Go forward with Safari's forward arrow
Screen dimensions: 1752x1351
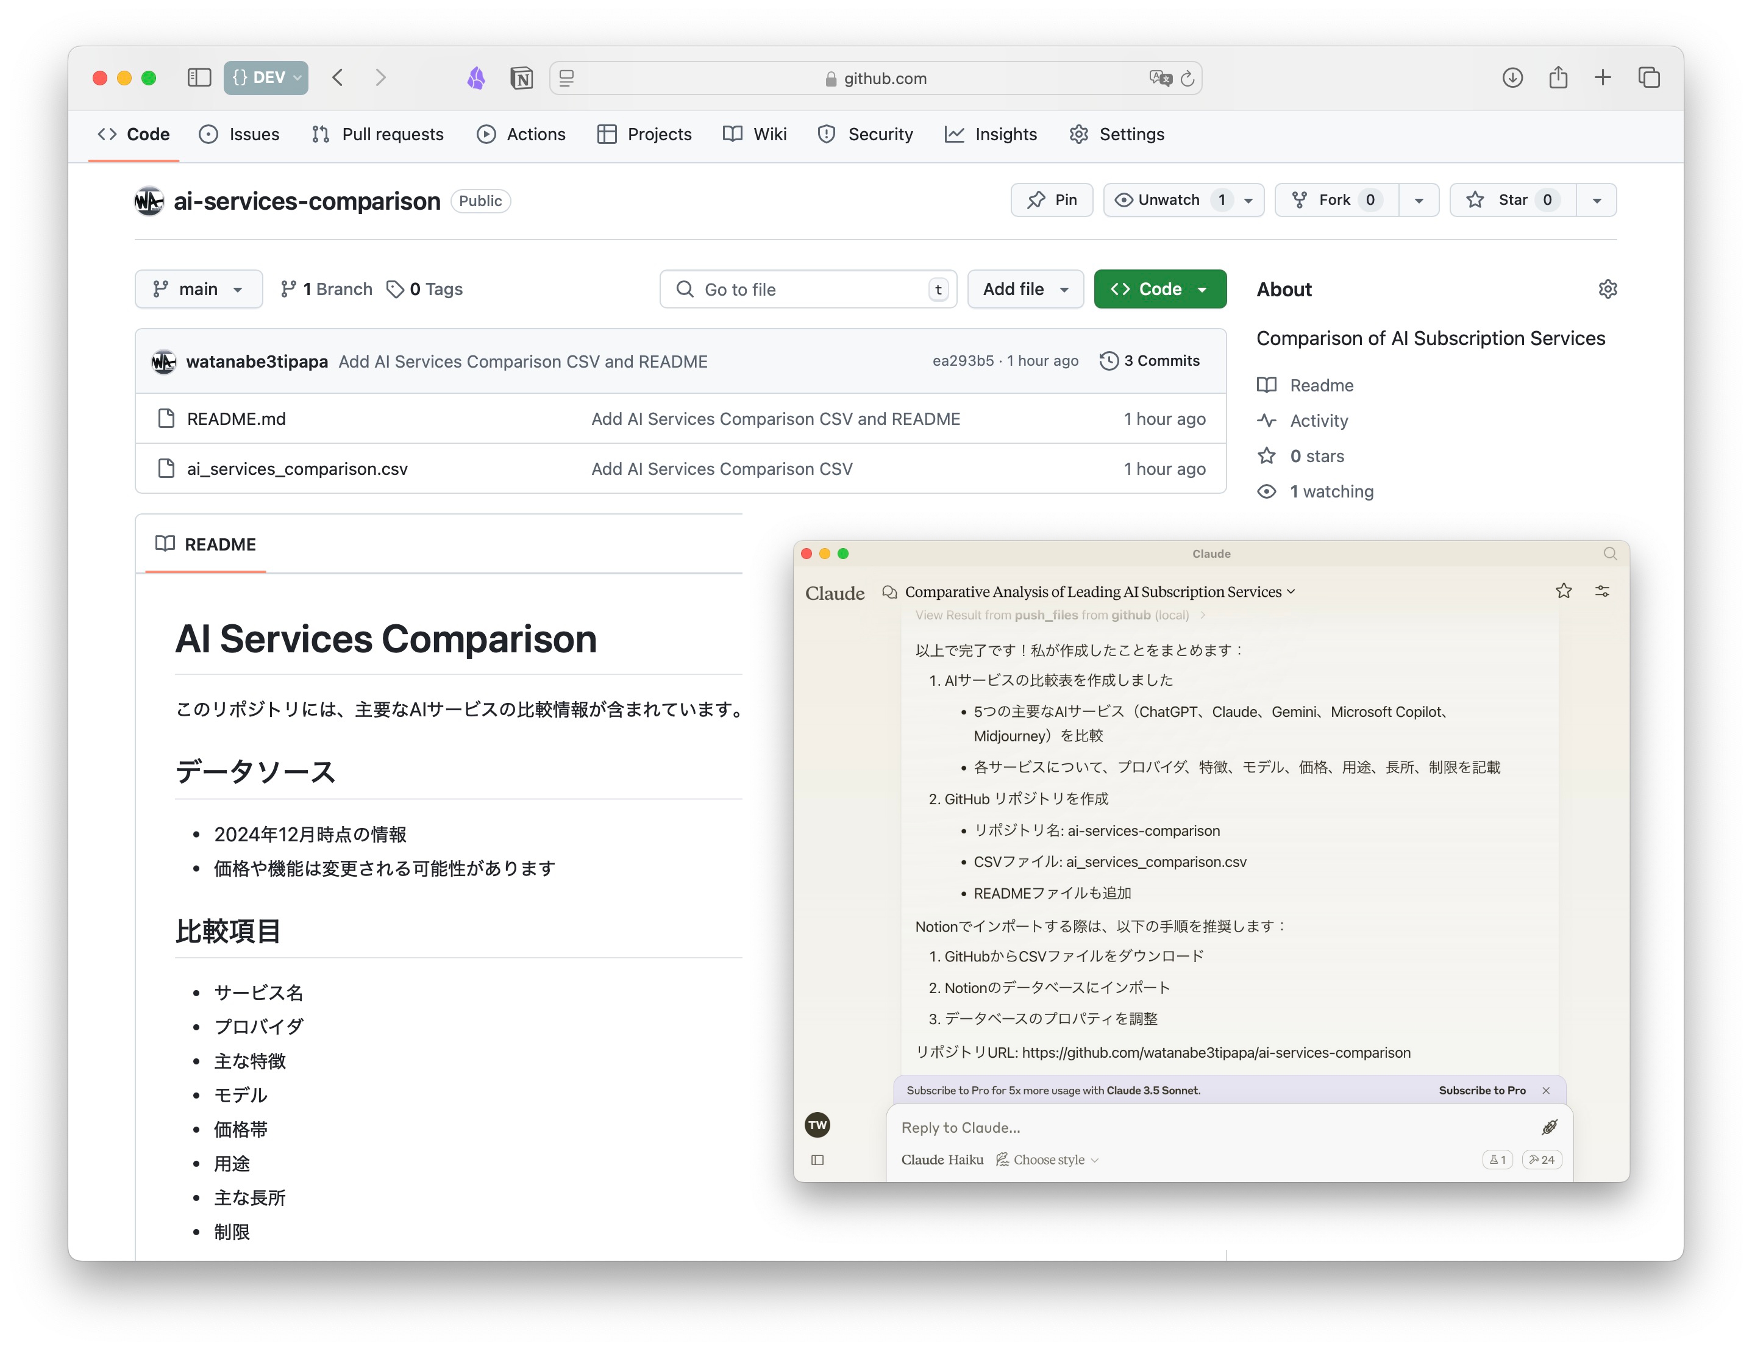(381, 78)
